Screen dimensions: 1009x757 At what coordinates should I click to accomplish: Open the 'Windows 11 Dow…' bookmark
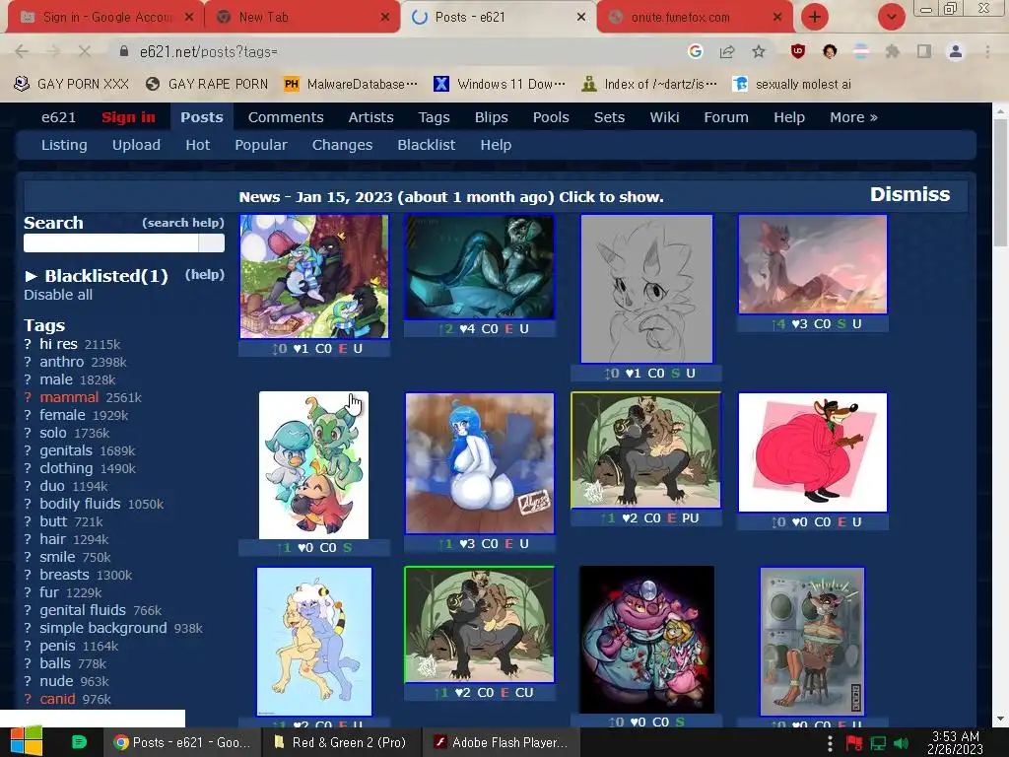[x=500, y=85]
